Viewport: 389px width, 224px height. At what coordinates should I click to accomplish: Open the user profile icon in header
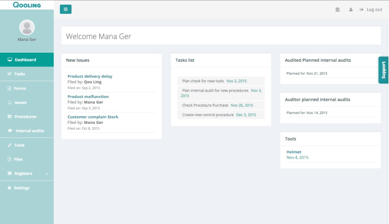tap(351, 10)
